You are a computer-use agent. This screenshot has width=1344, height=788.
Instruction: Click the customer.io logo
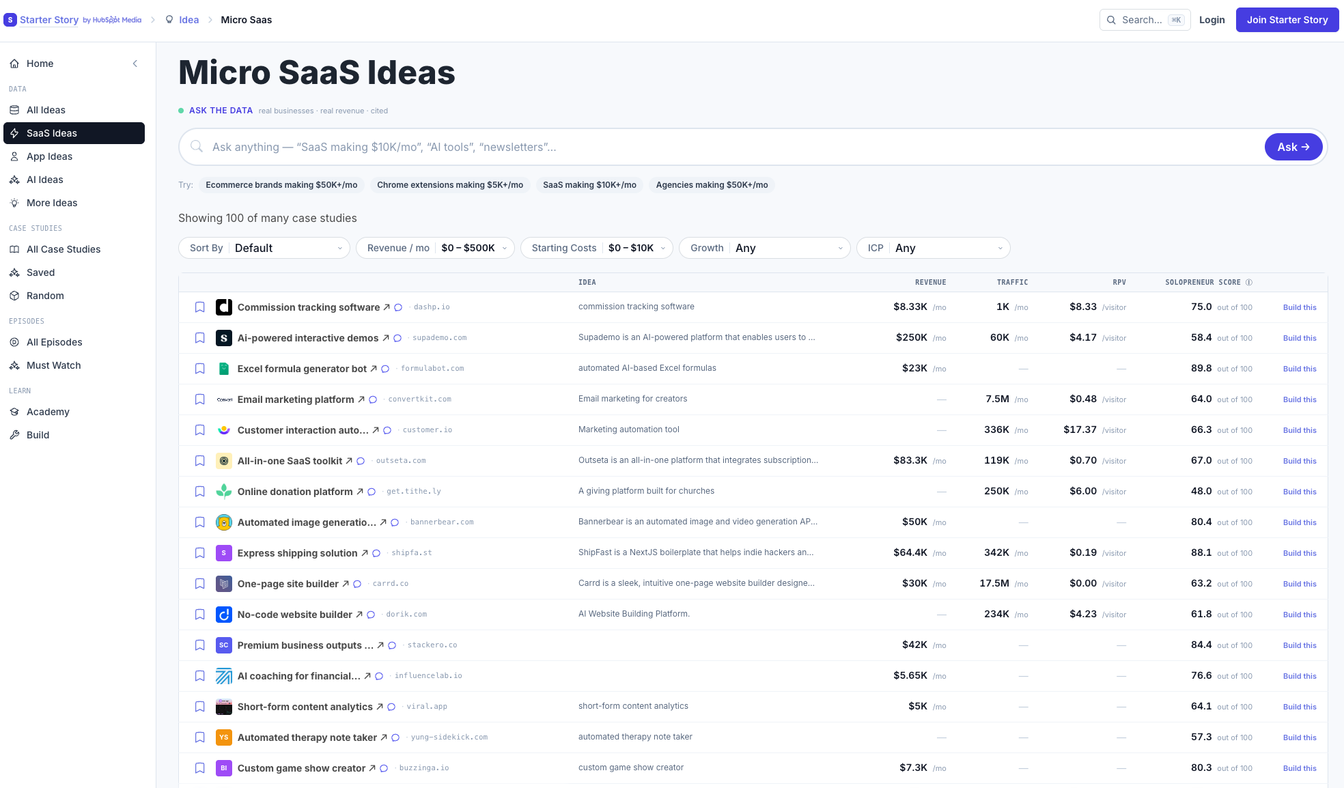(224, 430)
